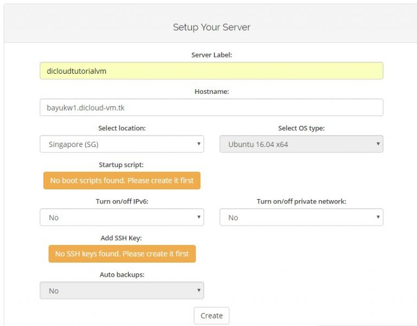417x326 pixels.
Task: Focus the Hostname text field
Action: click(211, 107)
